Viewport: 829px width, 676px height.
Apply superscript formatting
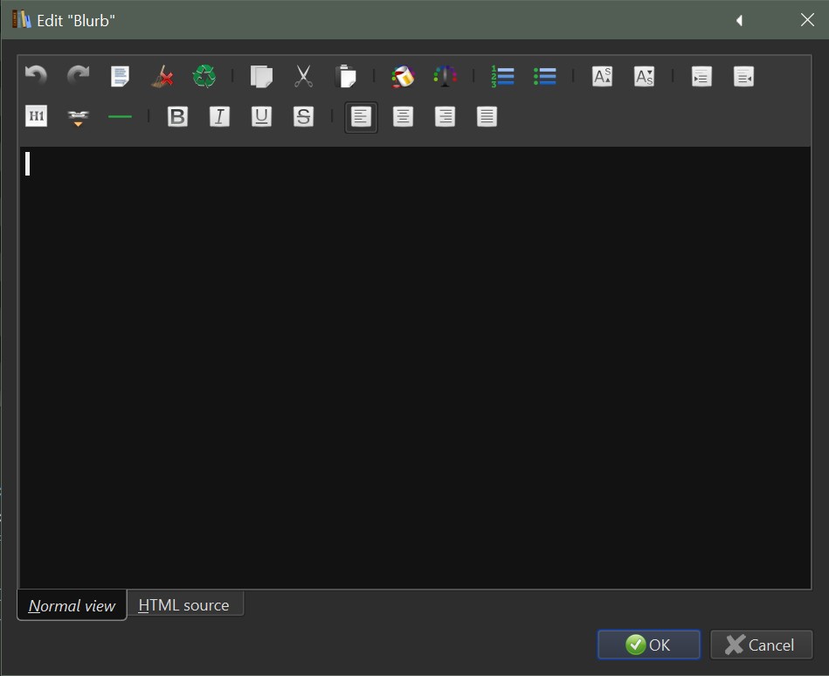(602, 76)
